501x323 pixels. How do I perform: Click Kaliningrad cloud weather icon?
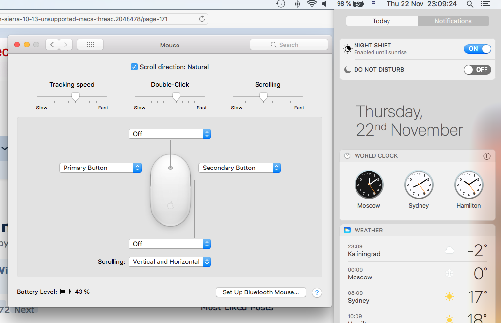pyautogui.click(x=450, y=250)
